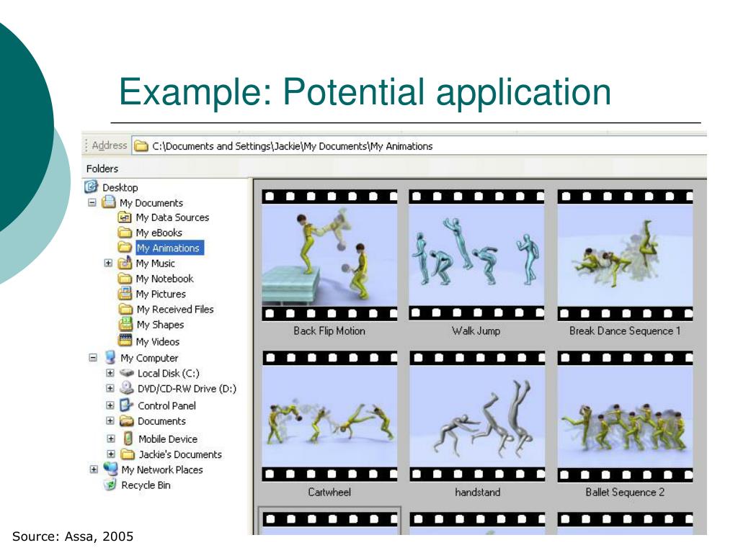The width and height of the screenshot is (738, 553).
Task: Click the My Data Sources folder icon
Action: [125, 217]
